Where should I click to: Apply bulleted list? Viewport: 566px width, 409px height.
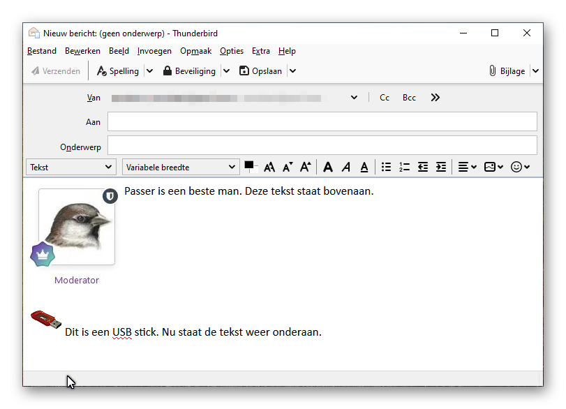coord(386,167)
